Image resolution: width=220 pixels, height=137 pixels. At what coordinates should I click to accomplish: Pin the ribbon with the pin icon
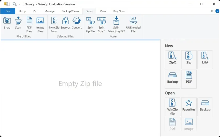click(x=212, y=11)
